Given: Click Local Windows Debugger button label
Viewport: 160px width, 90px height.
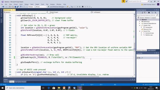Looking at the screenshot, I should [57, 7].
